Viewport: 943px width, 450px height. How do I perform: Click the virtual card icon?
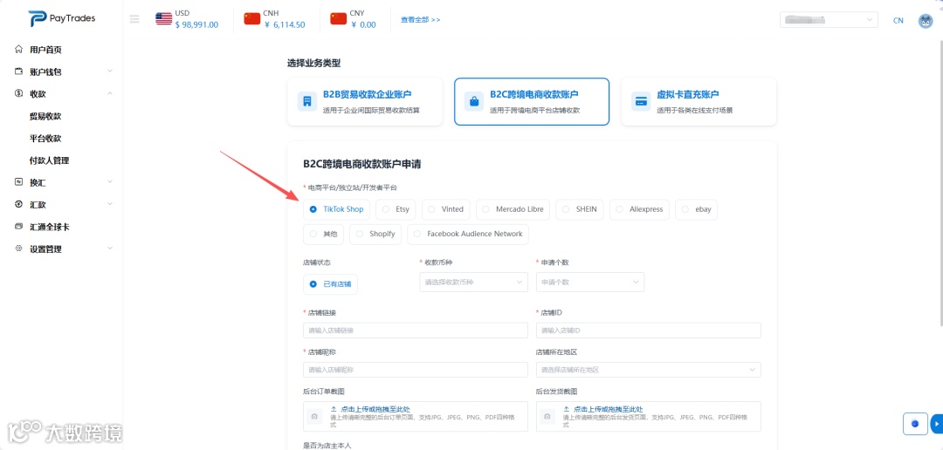641,101
